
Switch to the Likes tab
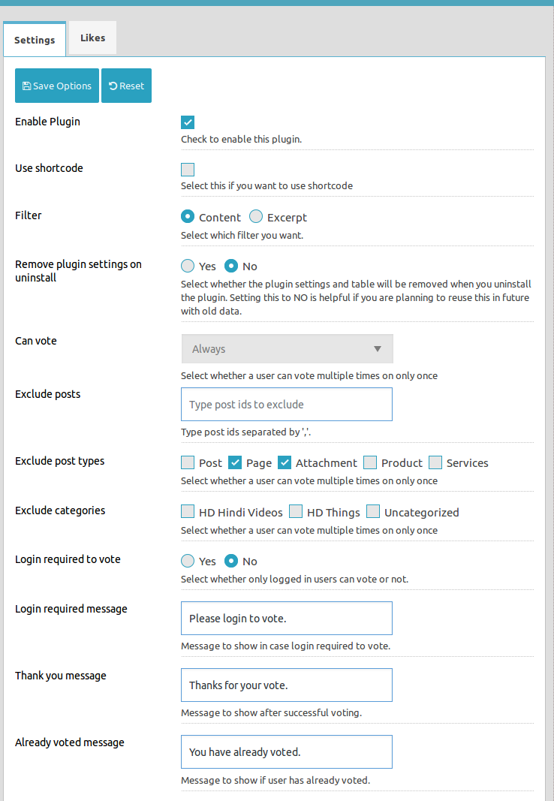(x=92, y=38)
